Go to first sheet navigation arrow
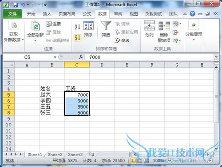The width and height of the screenshot is (222, 167). 6,155
